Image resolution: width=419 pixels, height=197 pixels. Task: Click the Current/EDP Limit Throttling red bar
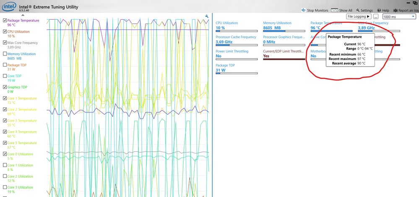[x=284, y=59]
